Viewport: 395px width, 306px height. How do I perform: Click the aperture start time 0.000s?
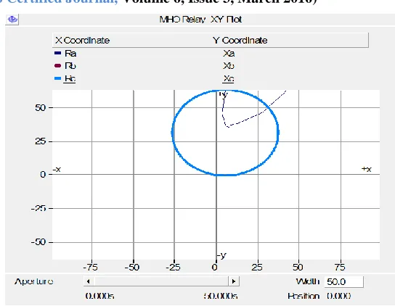tap(99, 296)
